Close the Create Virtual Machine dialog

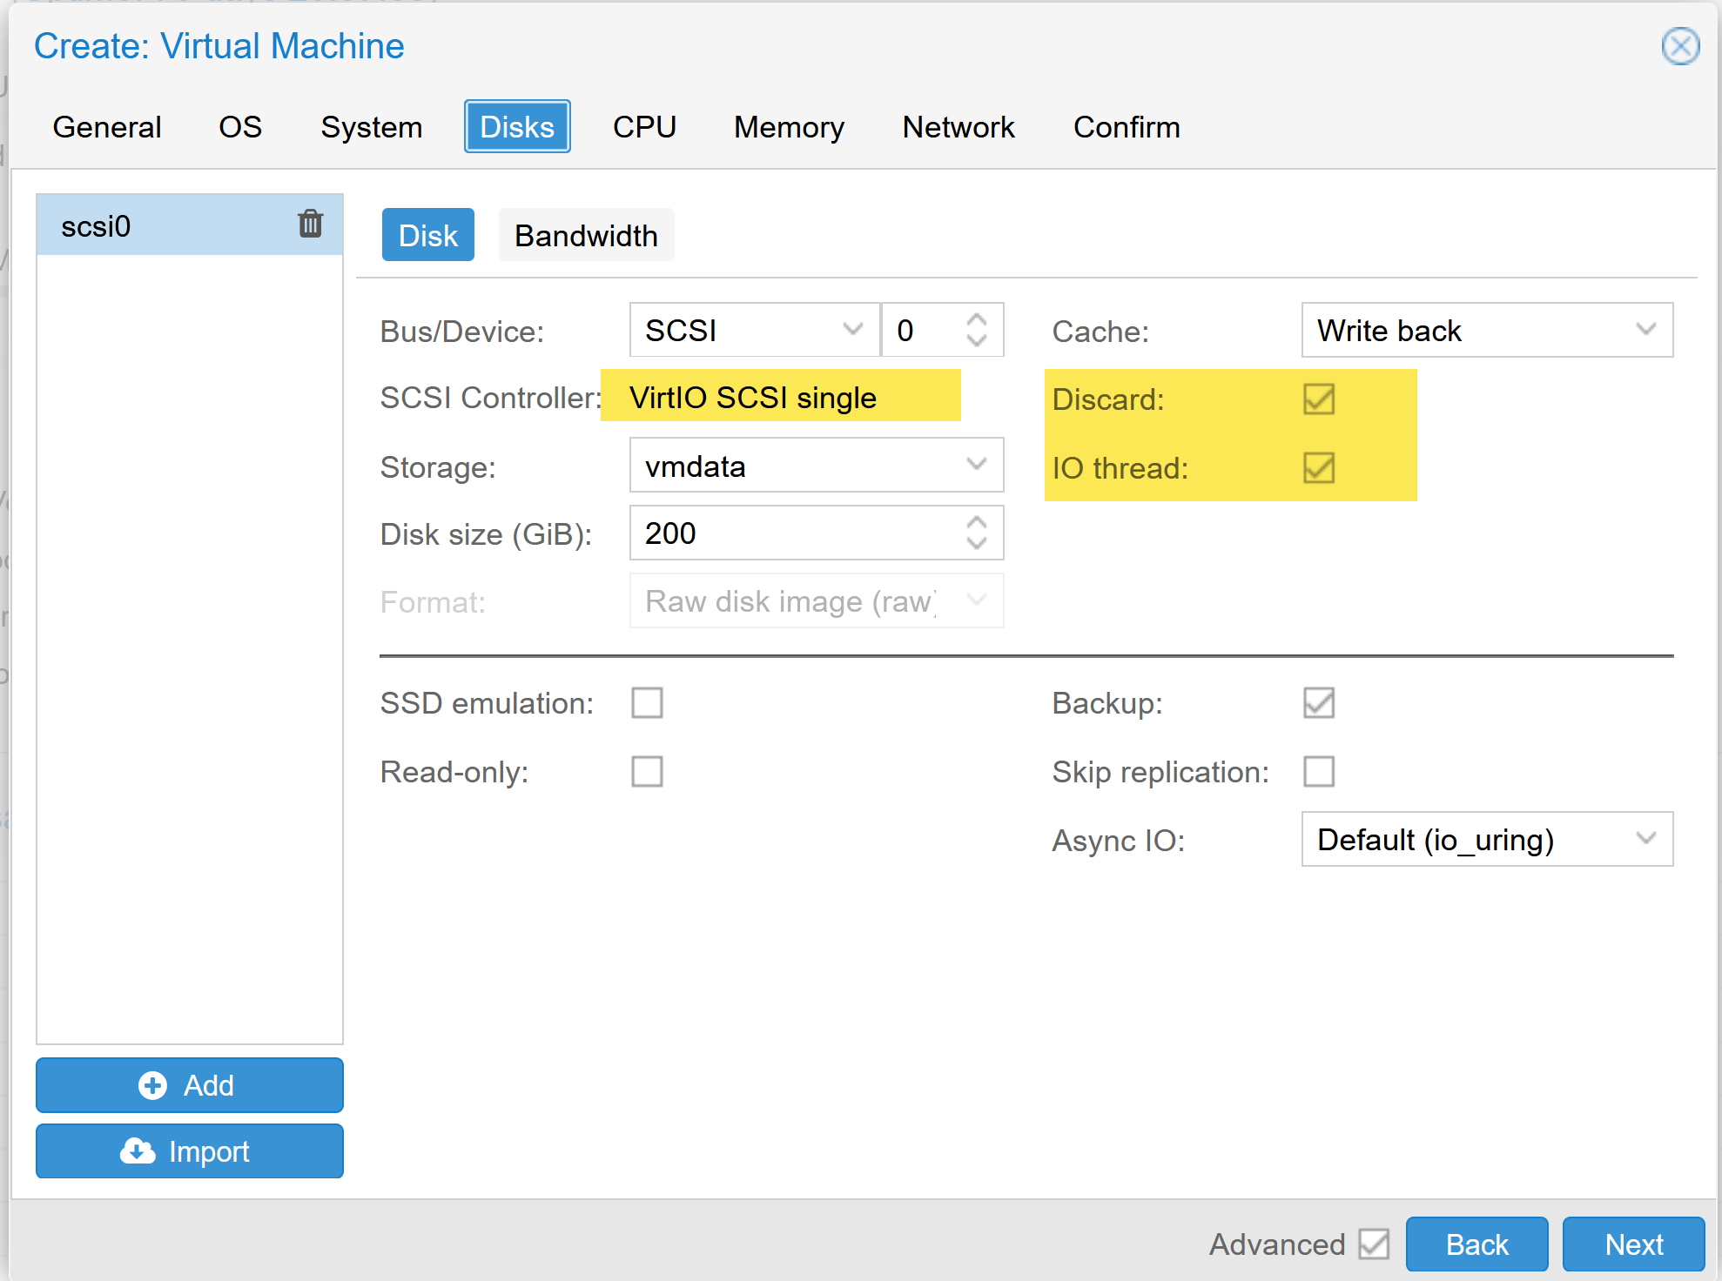[x=1679, y=46]
